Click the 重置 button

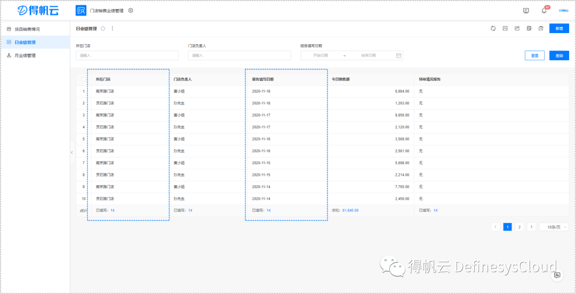click(x=535, y=55)
